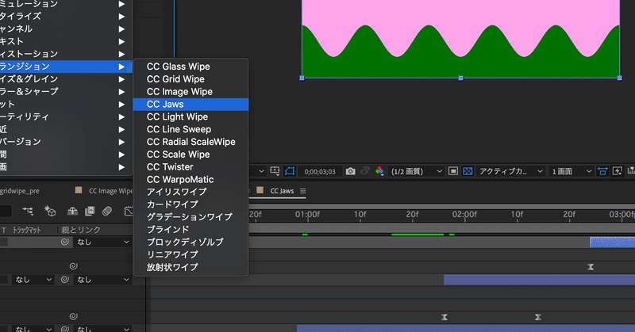Choose リニアワイプ effect
This screenshot has height=332, width=635.
coord(190,254)
